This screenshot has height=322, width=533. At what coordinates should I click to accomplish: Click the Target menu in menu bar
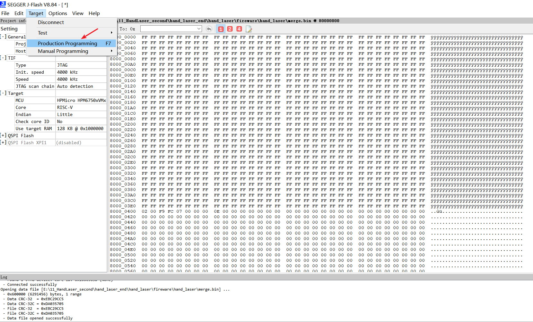(36, 13)
